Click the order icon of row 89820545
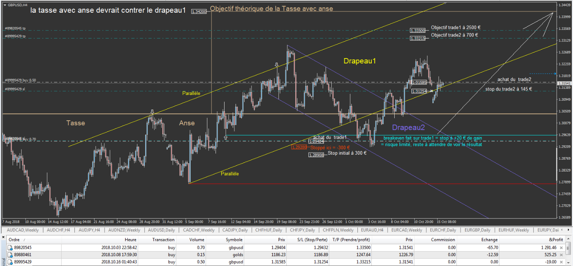Image resolution: width=573 pixels, height=266 pixels. click(x=10, y=247)
